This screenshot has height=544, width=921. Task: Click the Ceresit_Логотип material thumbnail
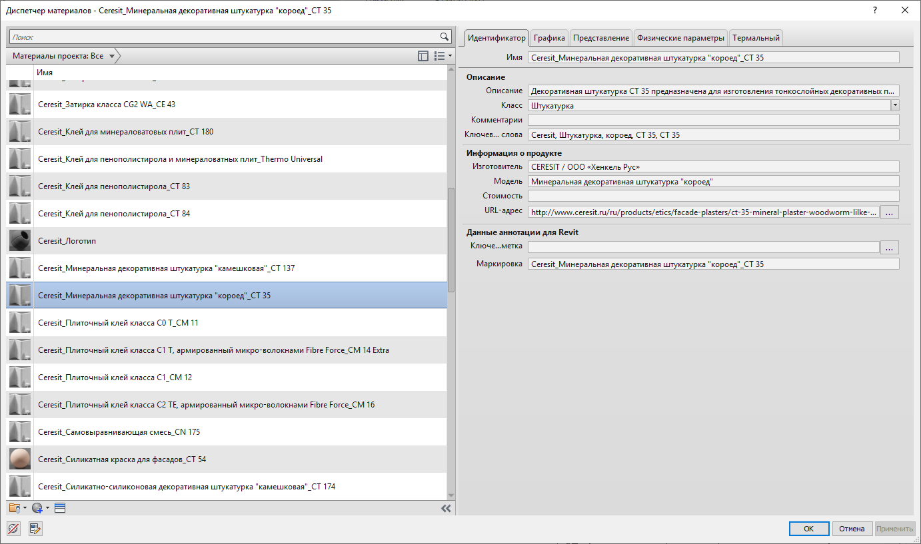pos(20,240)
